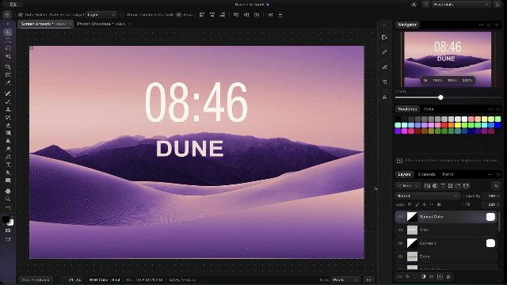Open the collapsed Character panel icon
The image size is (507, 285).
(x=384, y=97)
